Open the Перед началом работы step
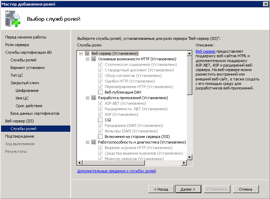270x199 pixels. (26, 37)
